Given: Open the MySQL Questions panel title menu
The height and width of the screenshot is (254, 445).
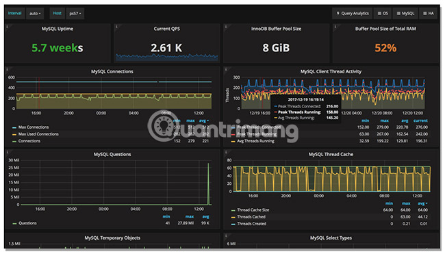Looking at the screenshot, I should pyautogui.click(x=112, y=155).
